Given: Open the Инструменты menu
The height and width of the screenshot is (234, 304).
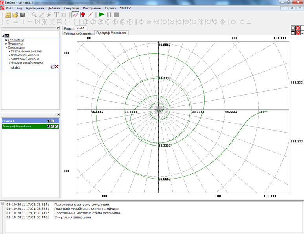Looking at the screenshot, I should point(92,8).
